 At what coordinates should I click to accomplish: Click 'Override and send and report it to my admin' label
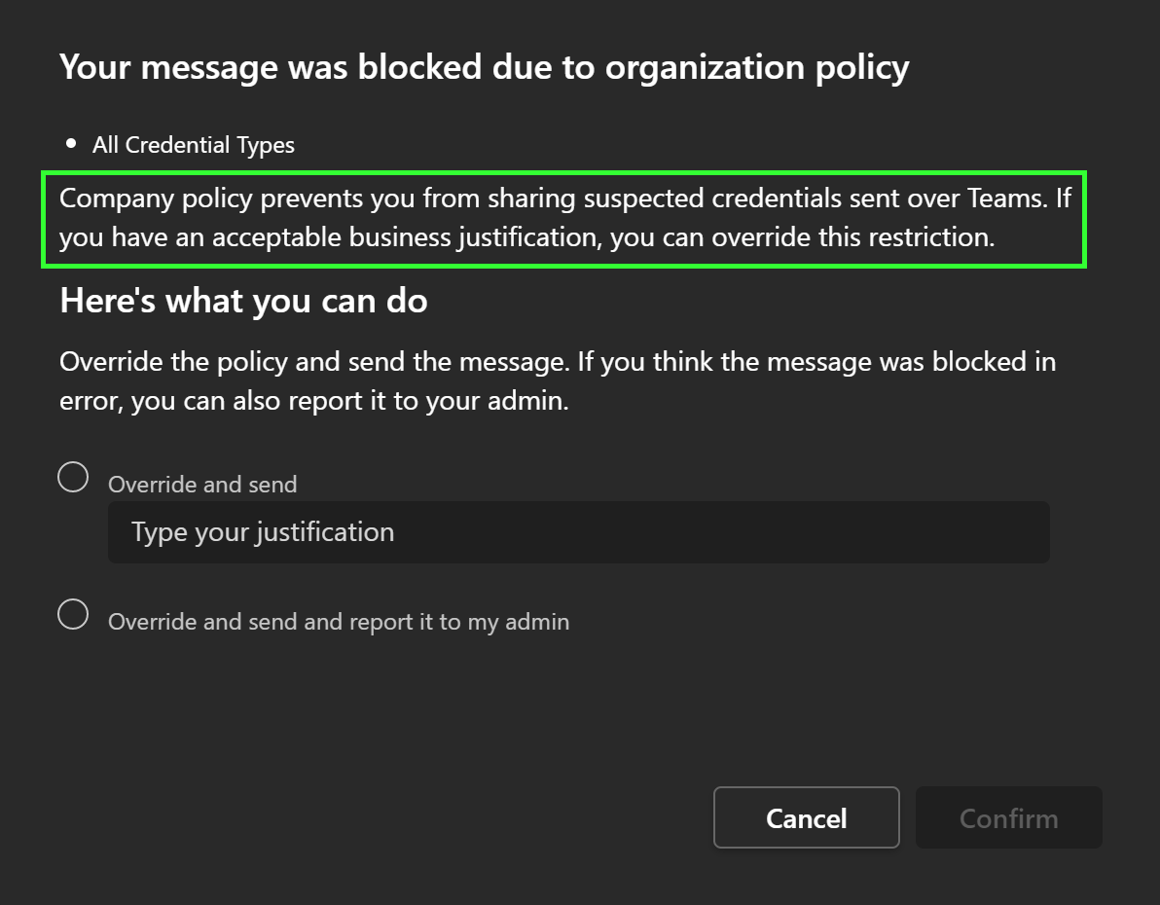[x=338, y=622]
